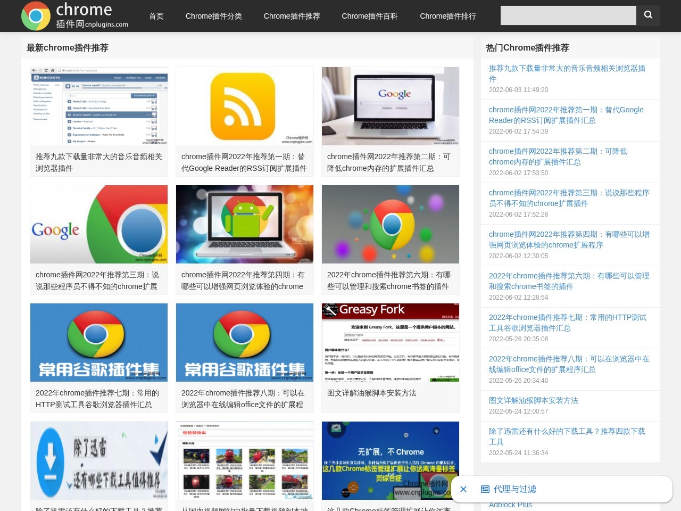
Task: Open sidebar link 第八期 在线编辑office文件
Action: point(569,364)
